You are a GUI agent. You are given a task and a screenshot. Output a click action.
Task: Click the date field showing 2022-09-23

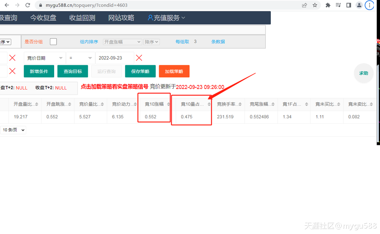(x=114, y=58)
